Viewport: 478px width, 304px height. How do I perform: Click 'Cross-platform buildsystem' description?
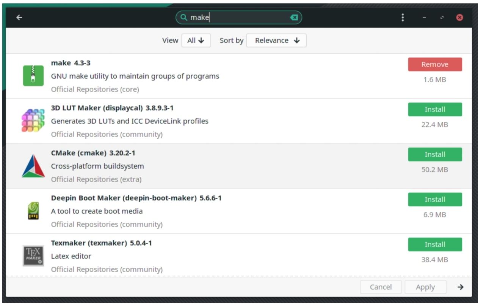coord(97,166)
